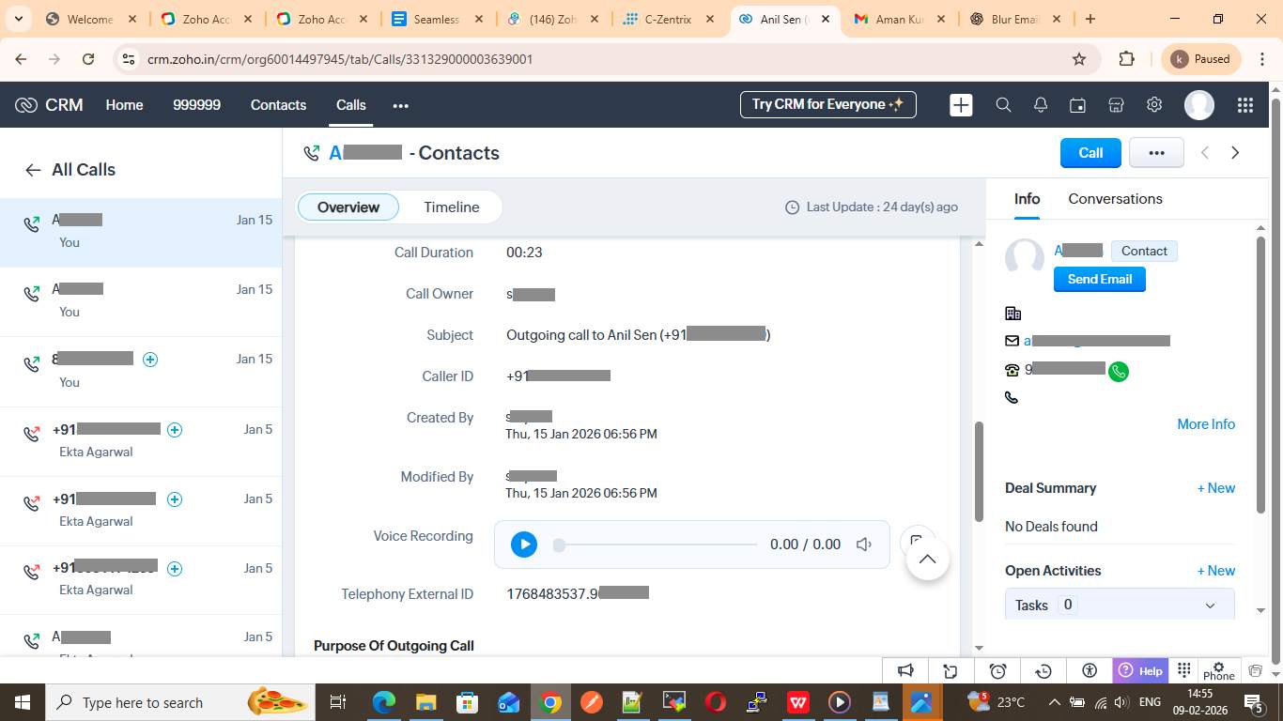The height and width of the screenshot is (721, 1283).
Task: Open the calendar icon in top bar
Action: point(1078,105)
